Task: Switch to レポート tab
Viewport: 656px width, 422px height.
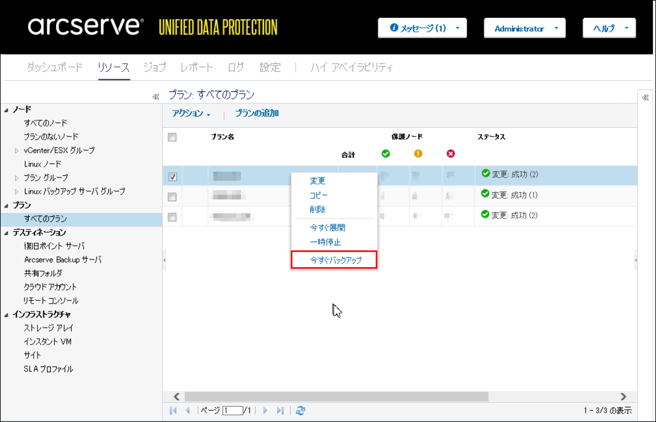Action: (197, 67)
